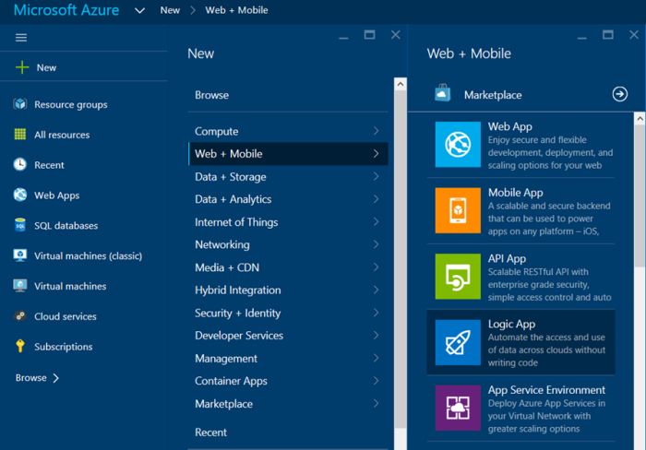
Task: Maximize the New blade
Action: (369, 35)
